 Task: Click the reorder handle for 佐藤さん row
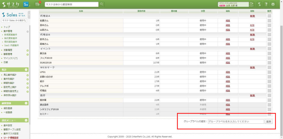click(269, 21)
